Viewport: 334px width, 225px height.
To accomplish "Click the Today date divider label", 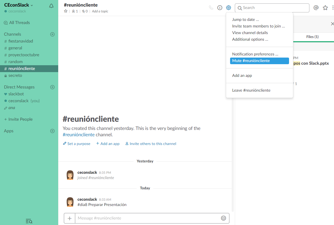I will pyautogui.click(x=145, y=188).
